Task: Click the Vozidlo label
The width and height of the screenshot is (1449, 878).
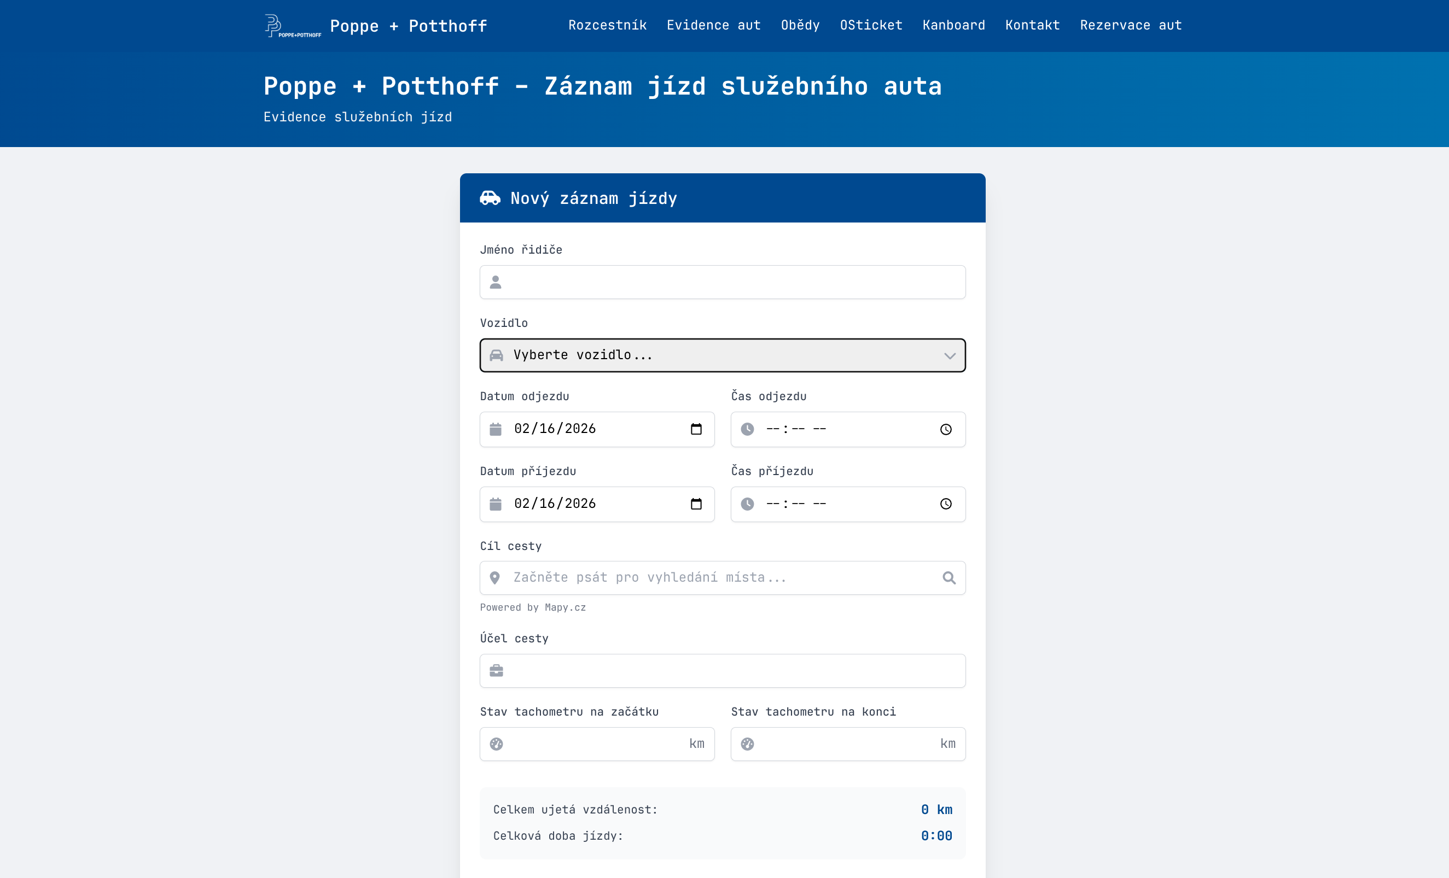Action: tap(504, 323)
